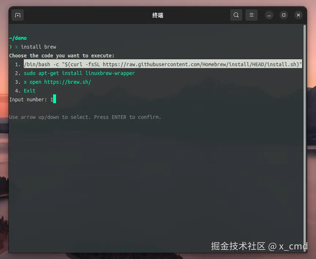Click the terminal vertical scrollbar
Viewport: 316px width, 259px height.
click(x=305, y=138)
